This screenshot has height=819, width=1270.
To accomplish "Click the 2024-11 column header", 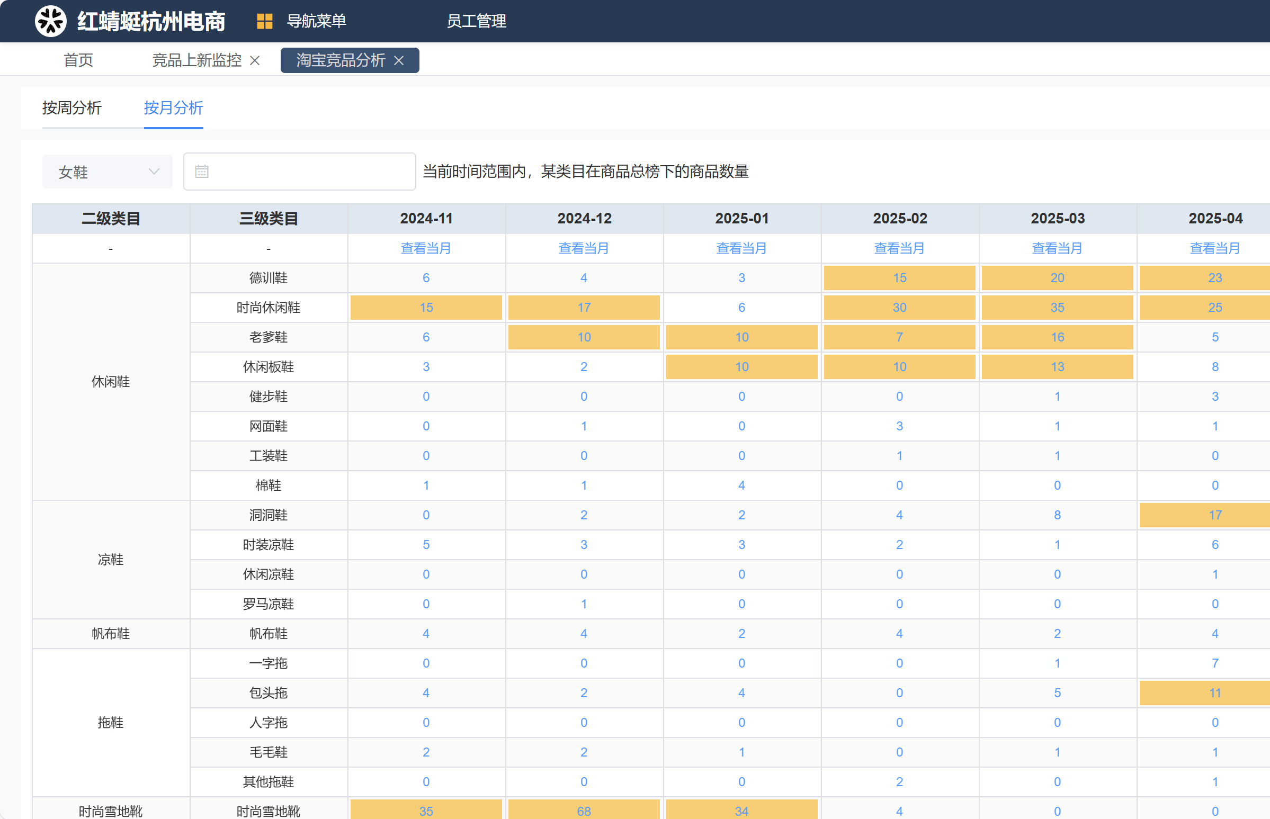I will [x=426, y=219].
